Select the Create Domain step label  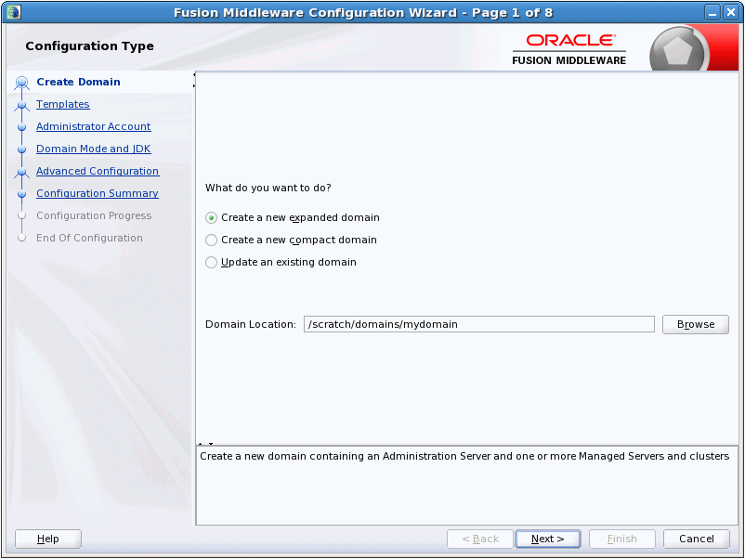pyautogui.click(x=78, y=82)
